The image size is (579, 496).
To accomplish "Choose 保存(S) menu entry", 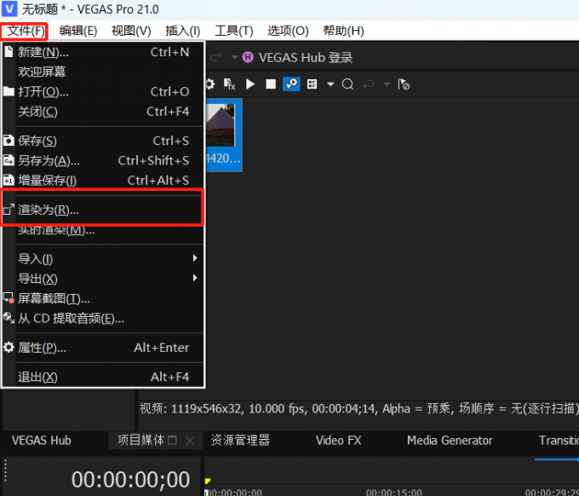I will pos(103,141).
